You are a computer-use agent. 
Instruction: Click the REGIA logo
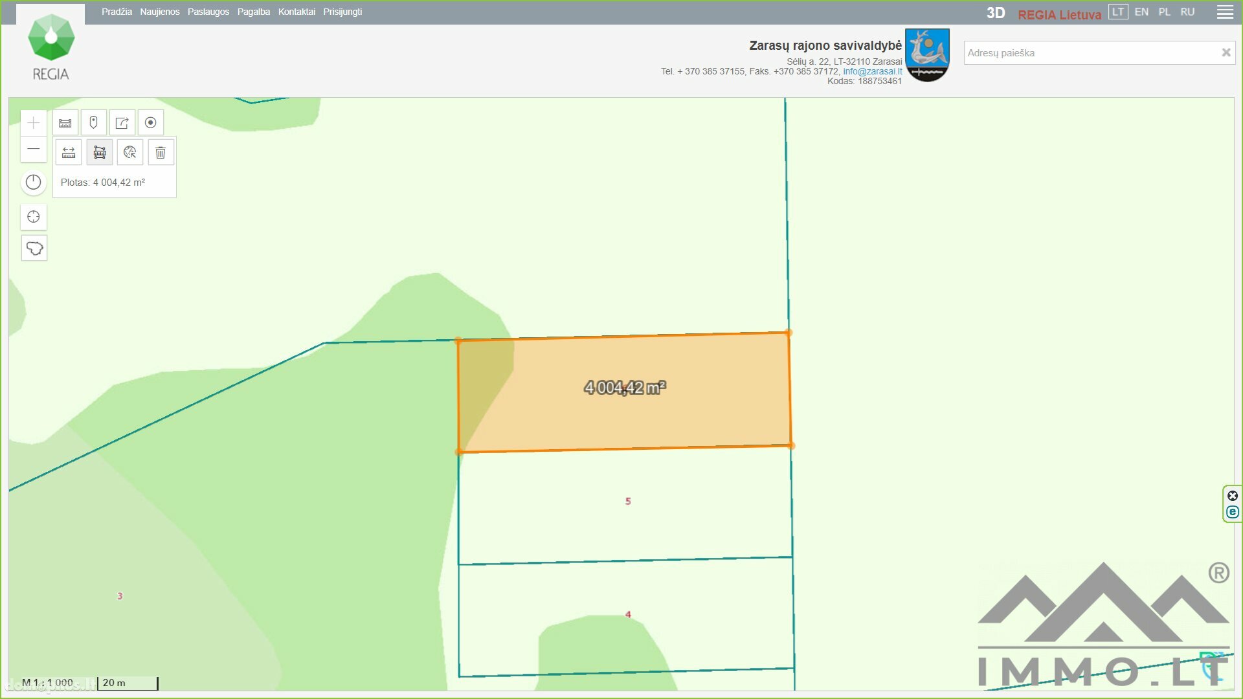click(51, 47)
